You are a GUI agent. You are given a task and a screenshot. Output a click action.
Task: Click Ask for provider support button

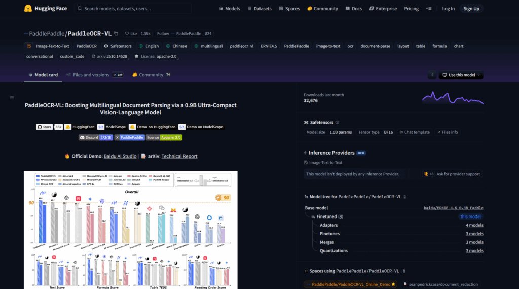pyautogui.click(x=452, y=174)
